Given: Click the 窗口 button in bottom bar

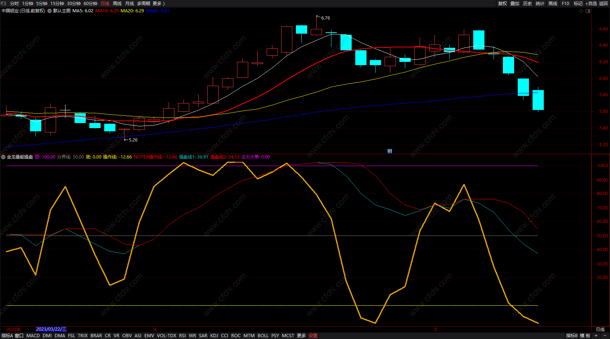Looking at the screenshot, I should 19,336.
